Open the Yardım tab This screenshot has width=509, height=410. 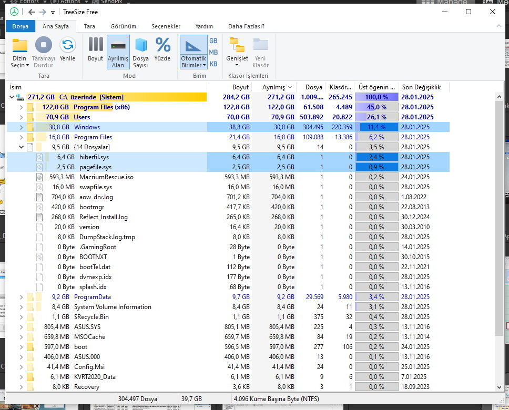tap(204, 26)
